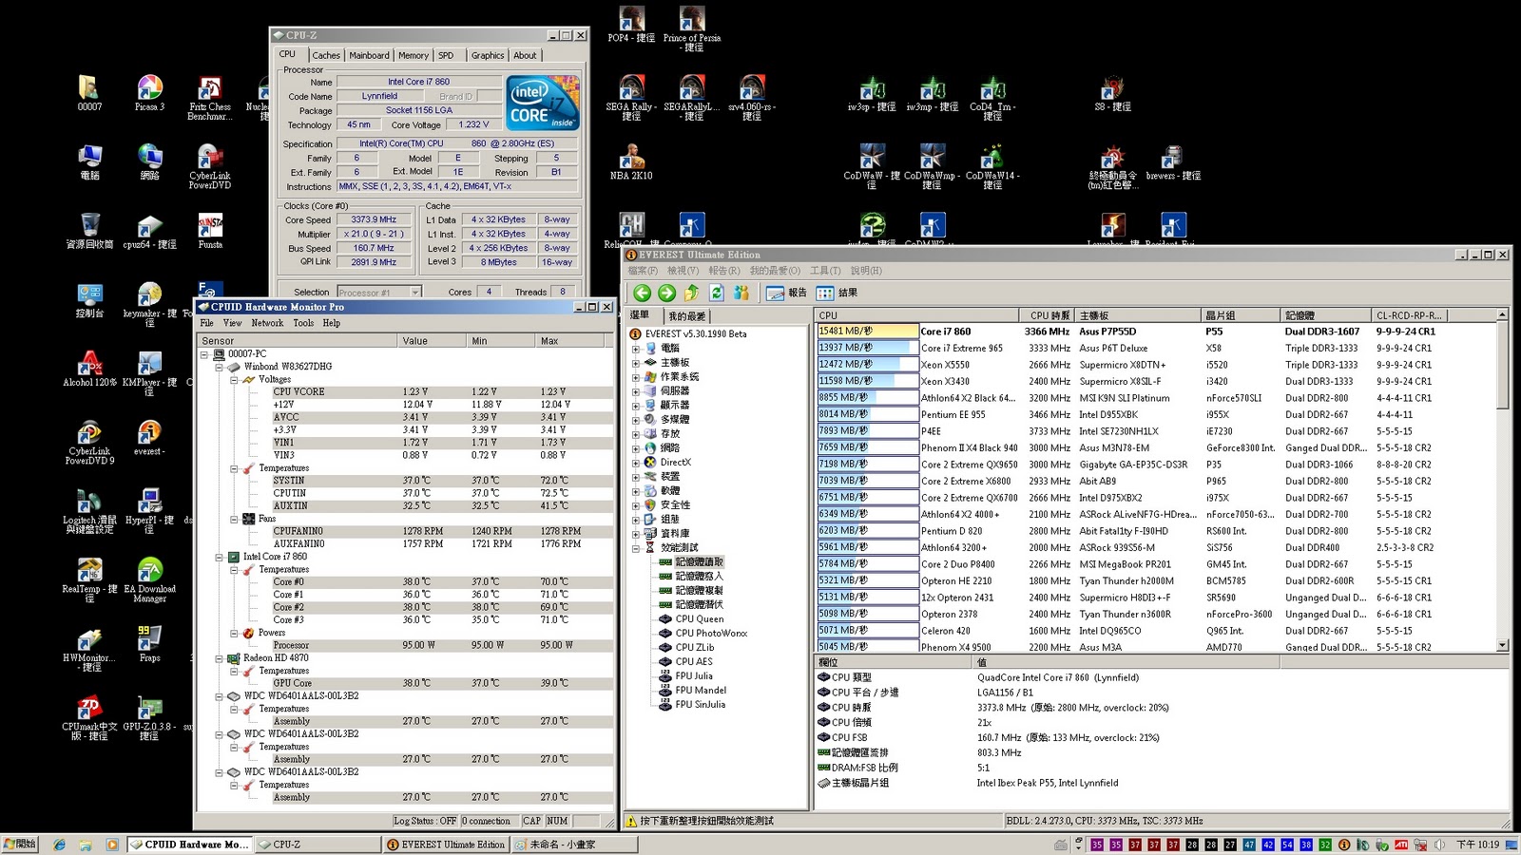This screenshot has width=1521, height=855.
Task: Click EVEREST 結果 results toolbar button
Action: [838, 293]
